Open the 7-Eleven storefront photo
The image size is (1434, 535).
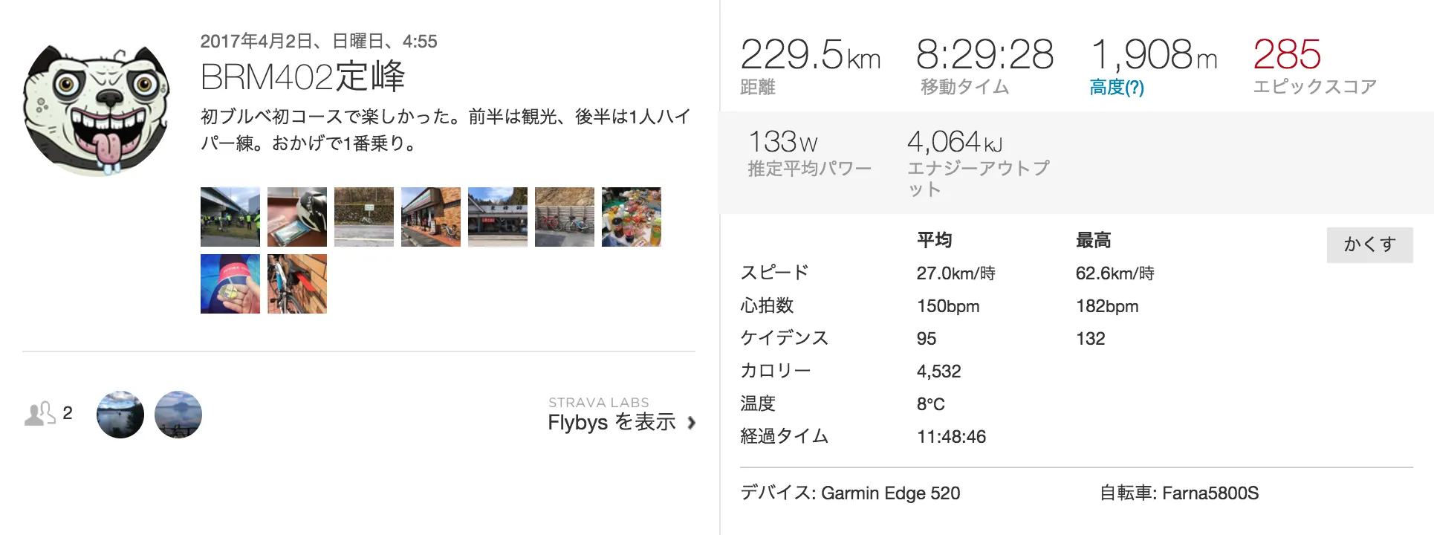431,217
